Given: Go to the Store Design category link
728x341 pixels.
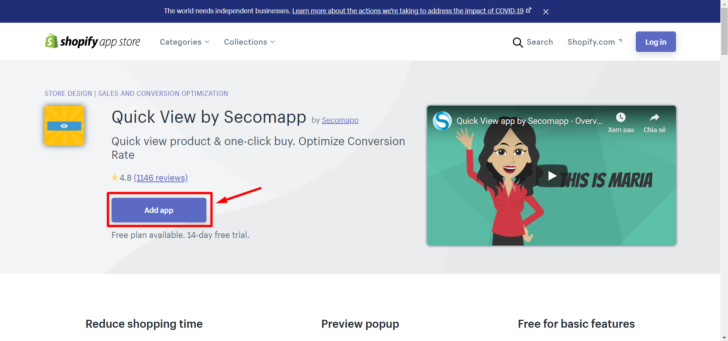Looking at the screenshot, I should click(x=68, y=94).
